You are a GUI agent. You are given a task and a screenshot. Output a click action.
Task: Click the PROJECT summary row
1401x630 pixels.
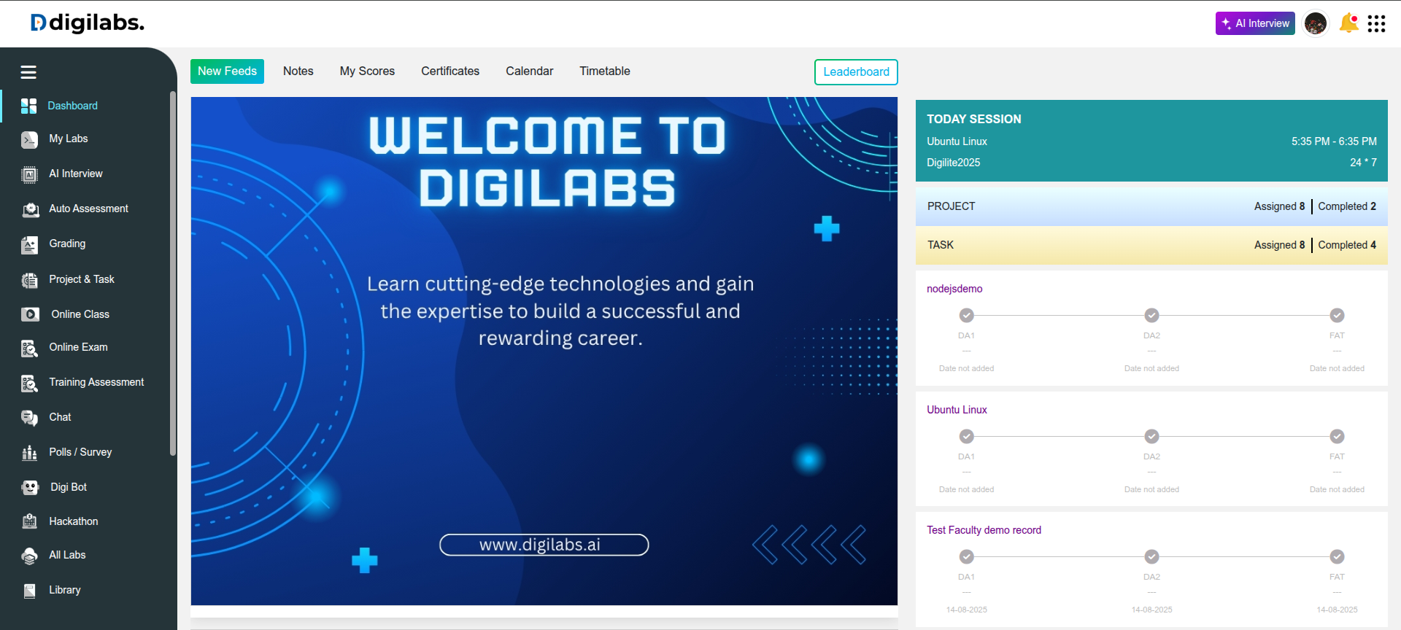coord(1151,206)
